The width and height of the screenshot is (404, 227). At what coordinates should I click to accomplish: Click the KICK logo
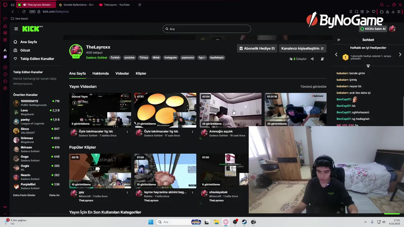coord(33,29)
